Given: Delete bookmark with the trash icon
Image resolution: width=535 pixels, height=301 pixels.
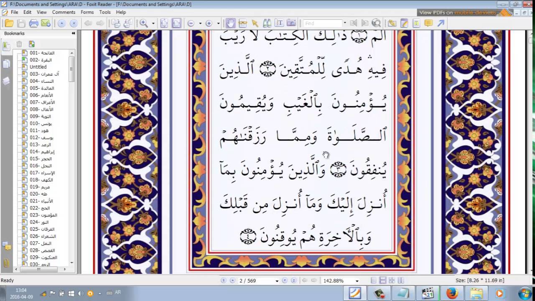Looking at the screenshot, I should [19, 44].
